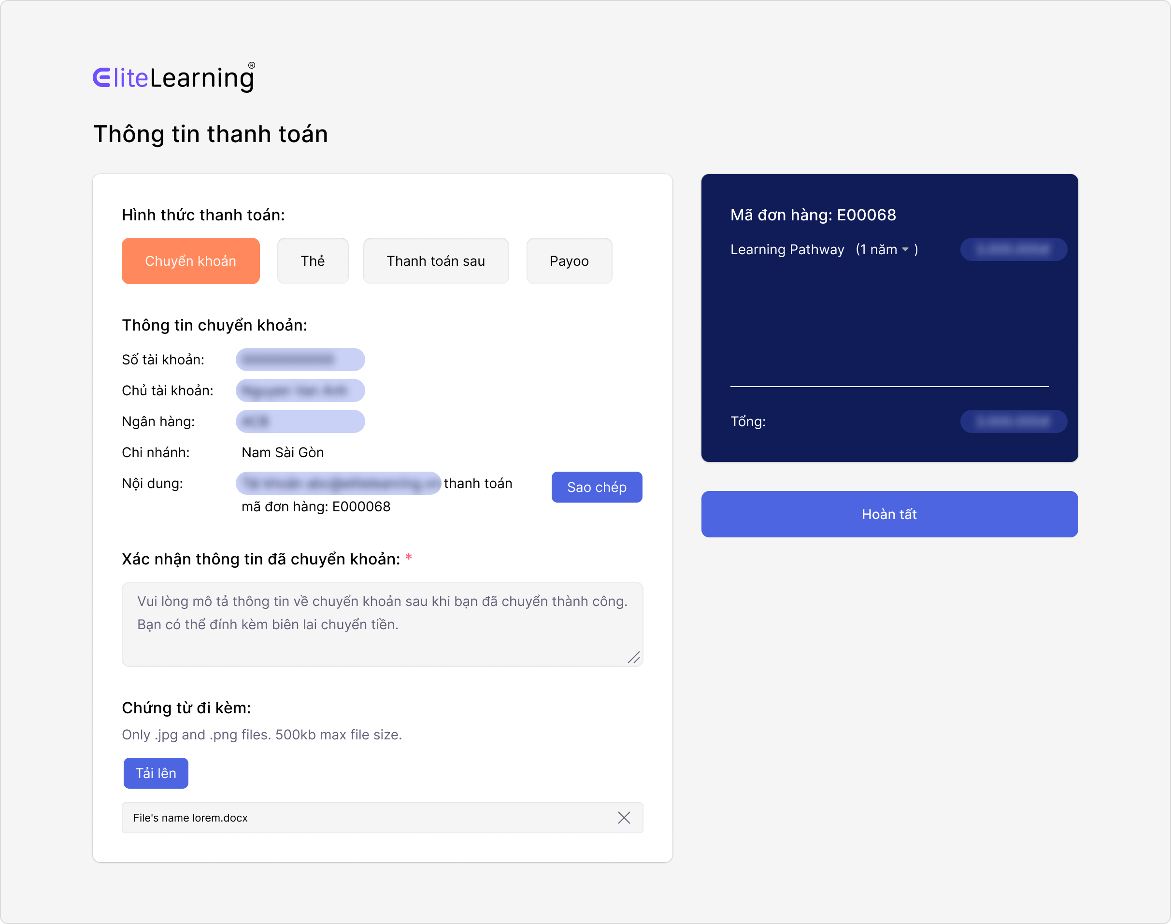This screenshot has width=1171, height=924.
Task: Focus the transfer confirmation text area
Action: (382, 624)
